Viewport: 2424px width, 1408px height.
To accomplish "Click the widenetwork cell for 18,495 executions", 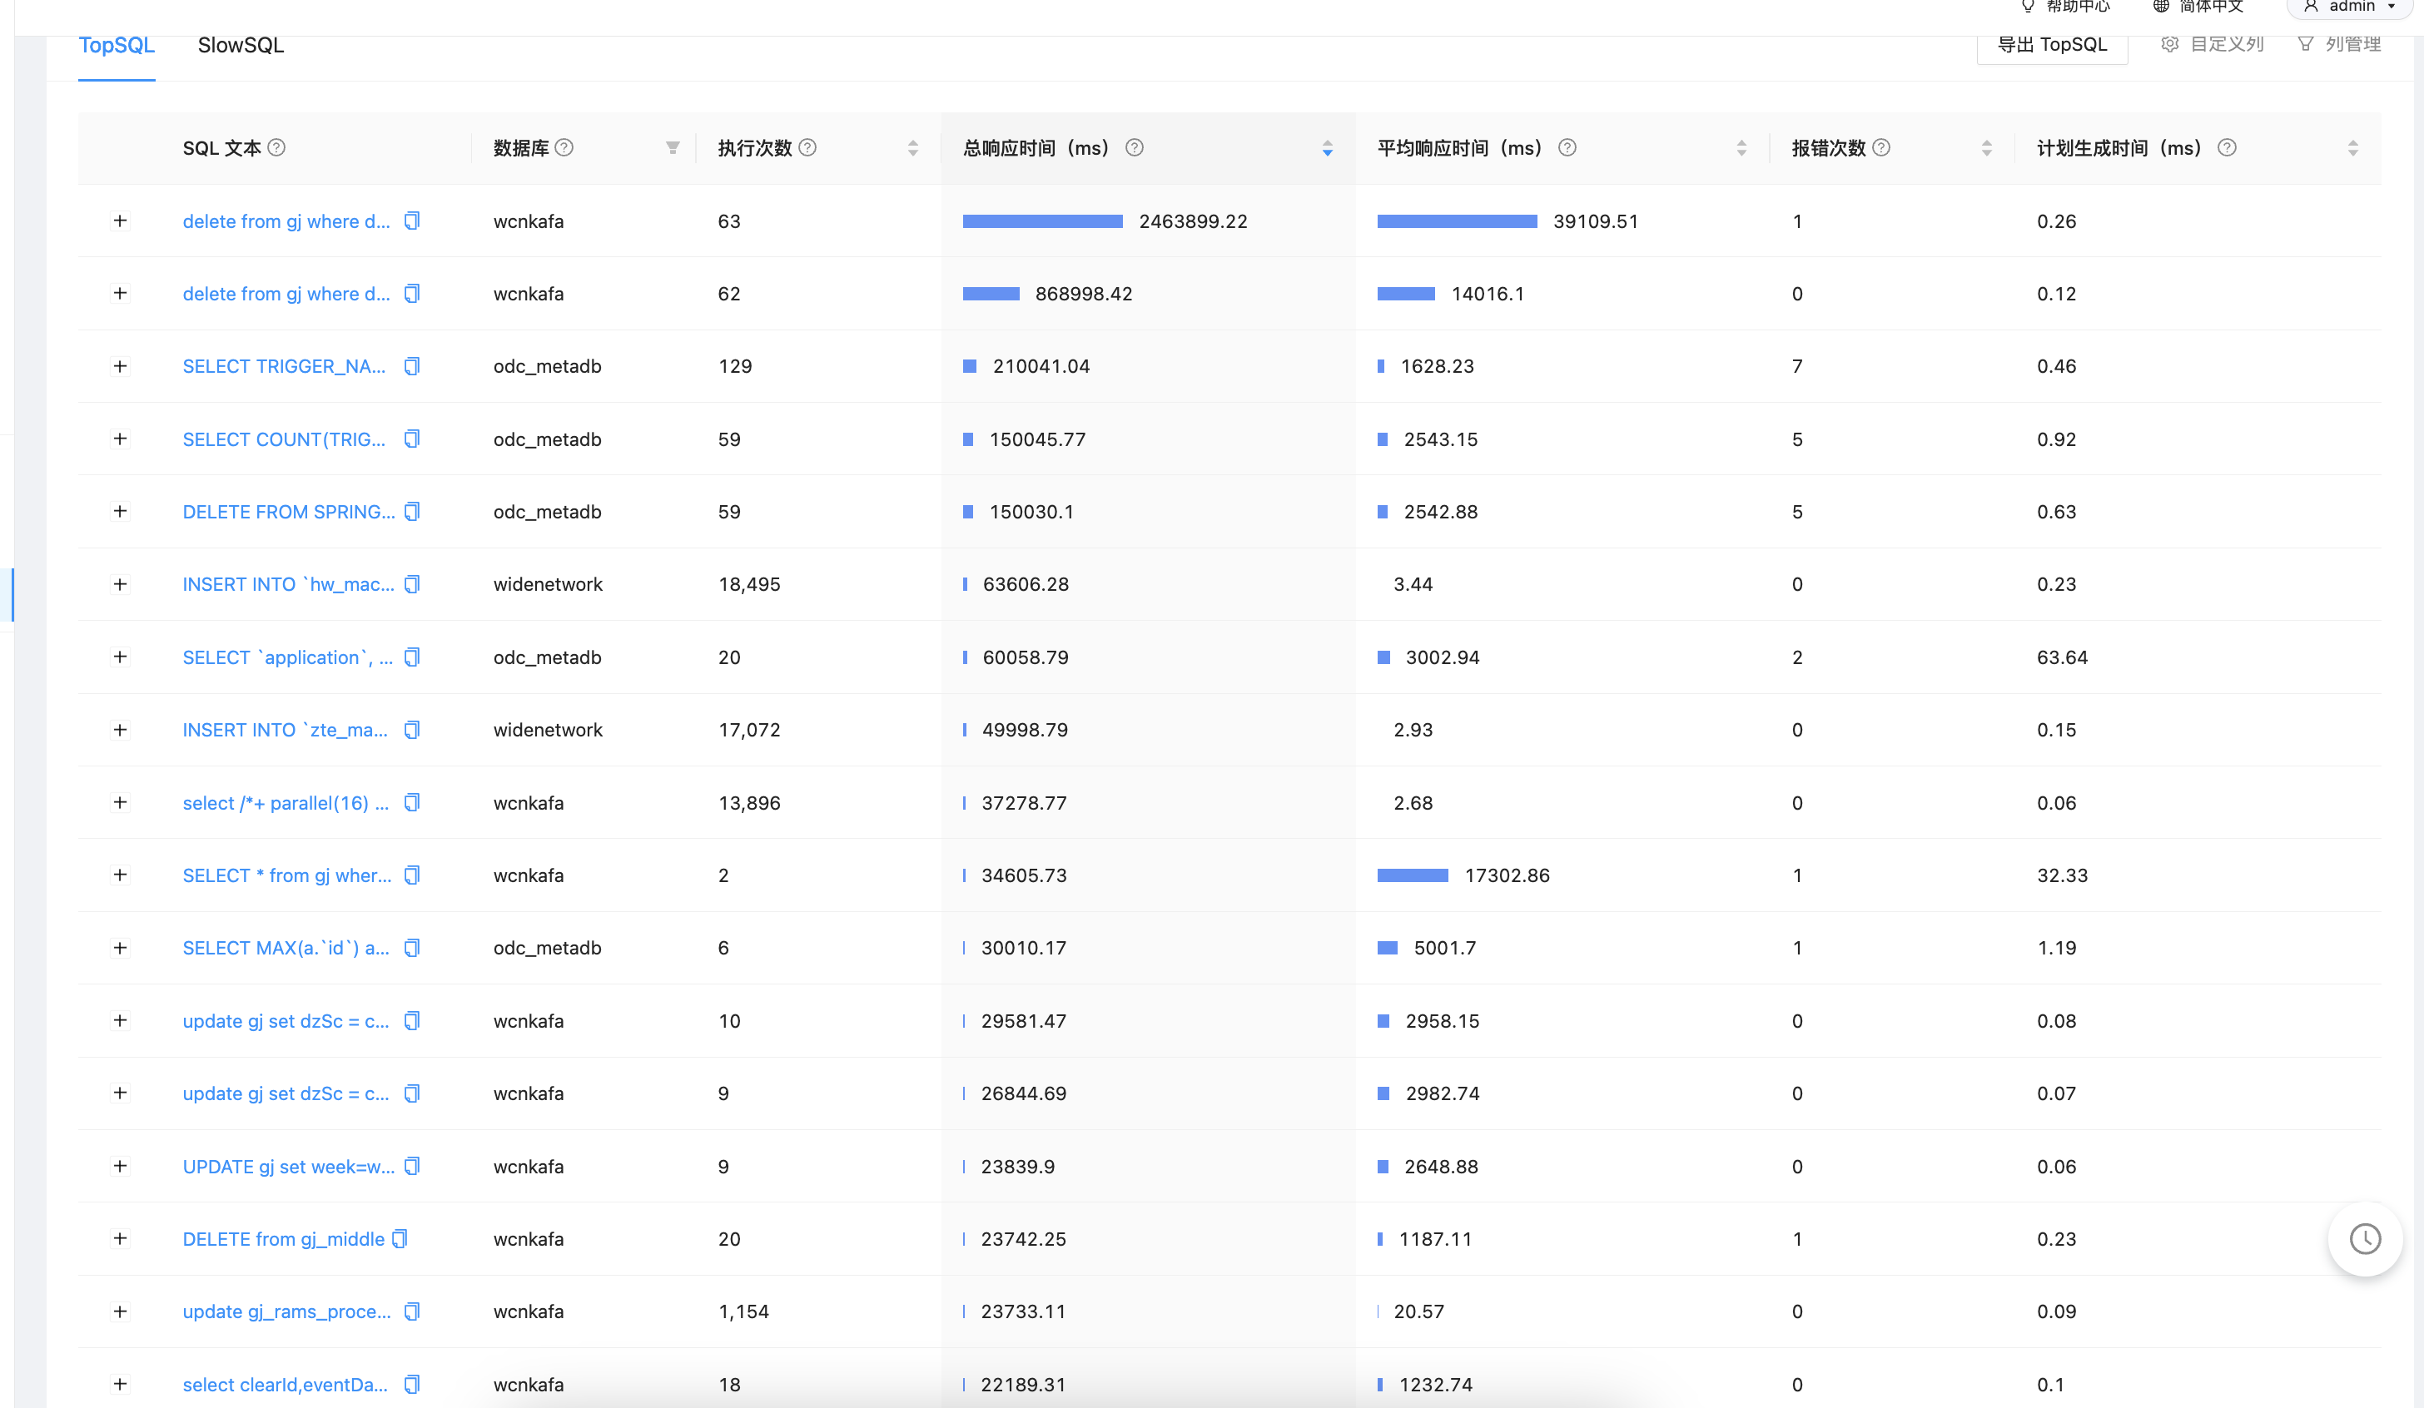I will tap(549, 585).
